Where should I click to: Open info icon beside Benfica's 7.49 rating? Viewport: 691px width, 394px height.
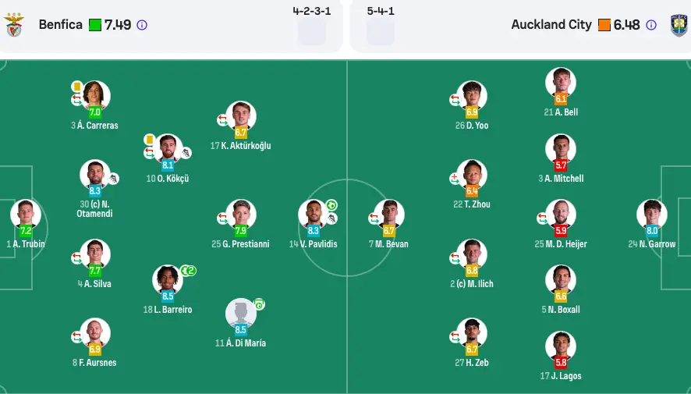point(142,25)
